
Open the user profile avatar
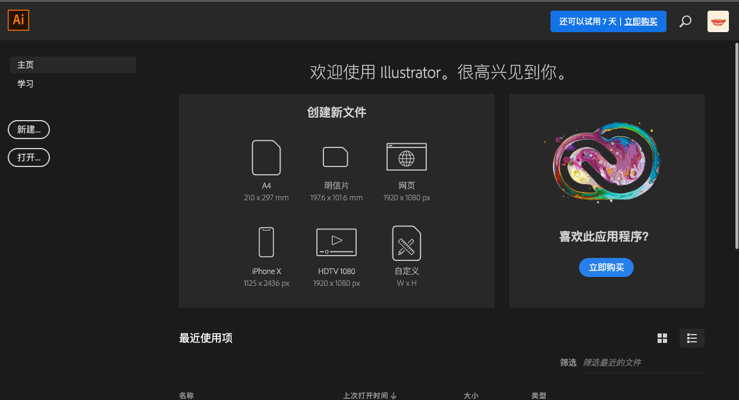pos(718,21)
